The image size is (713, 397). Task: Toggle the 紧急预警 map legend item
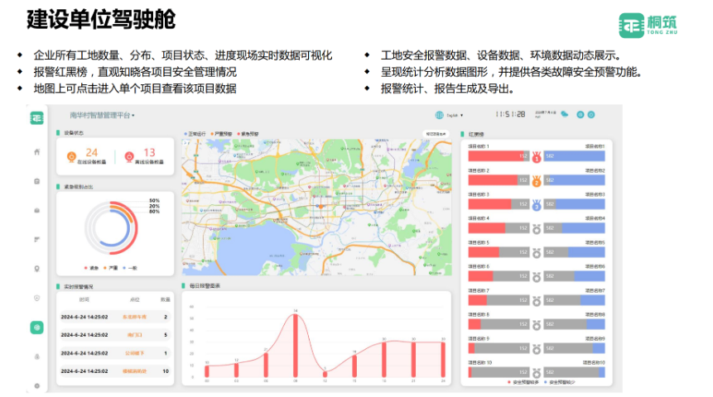click(x=248, y=132)
